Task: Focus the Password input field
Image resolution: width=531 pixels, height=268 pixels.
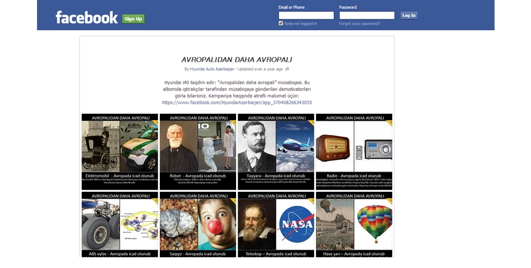Action: point(367,15)
